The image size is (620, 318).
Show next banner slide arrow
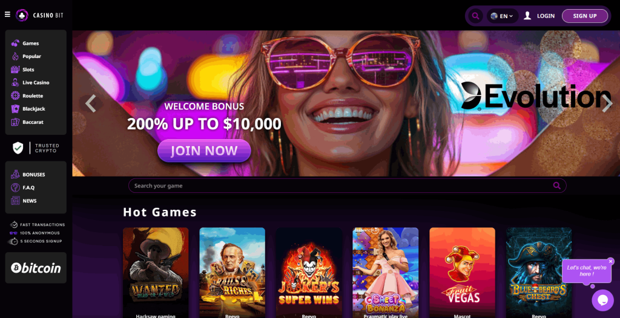coord(607,103)
